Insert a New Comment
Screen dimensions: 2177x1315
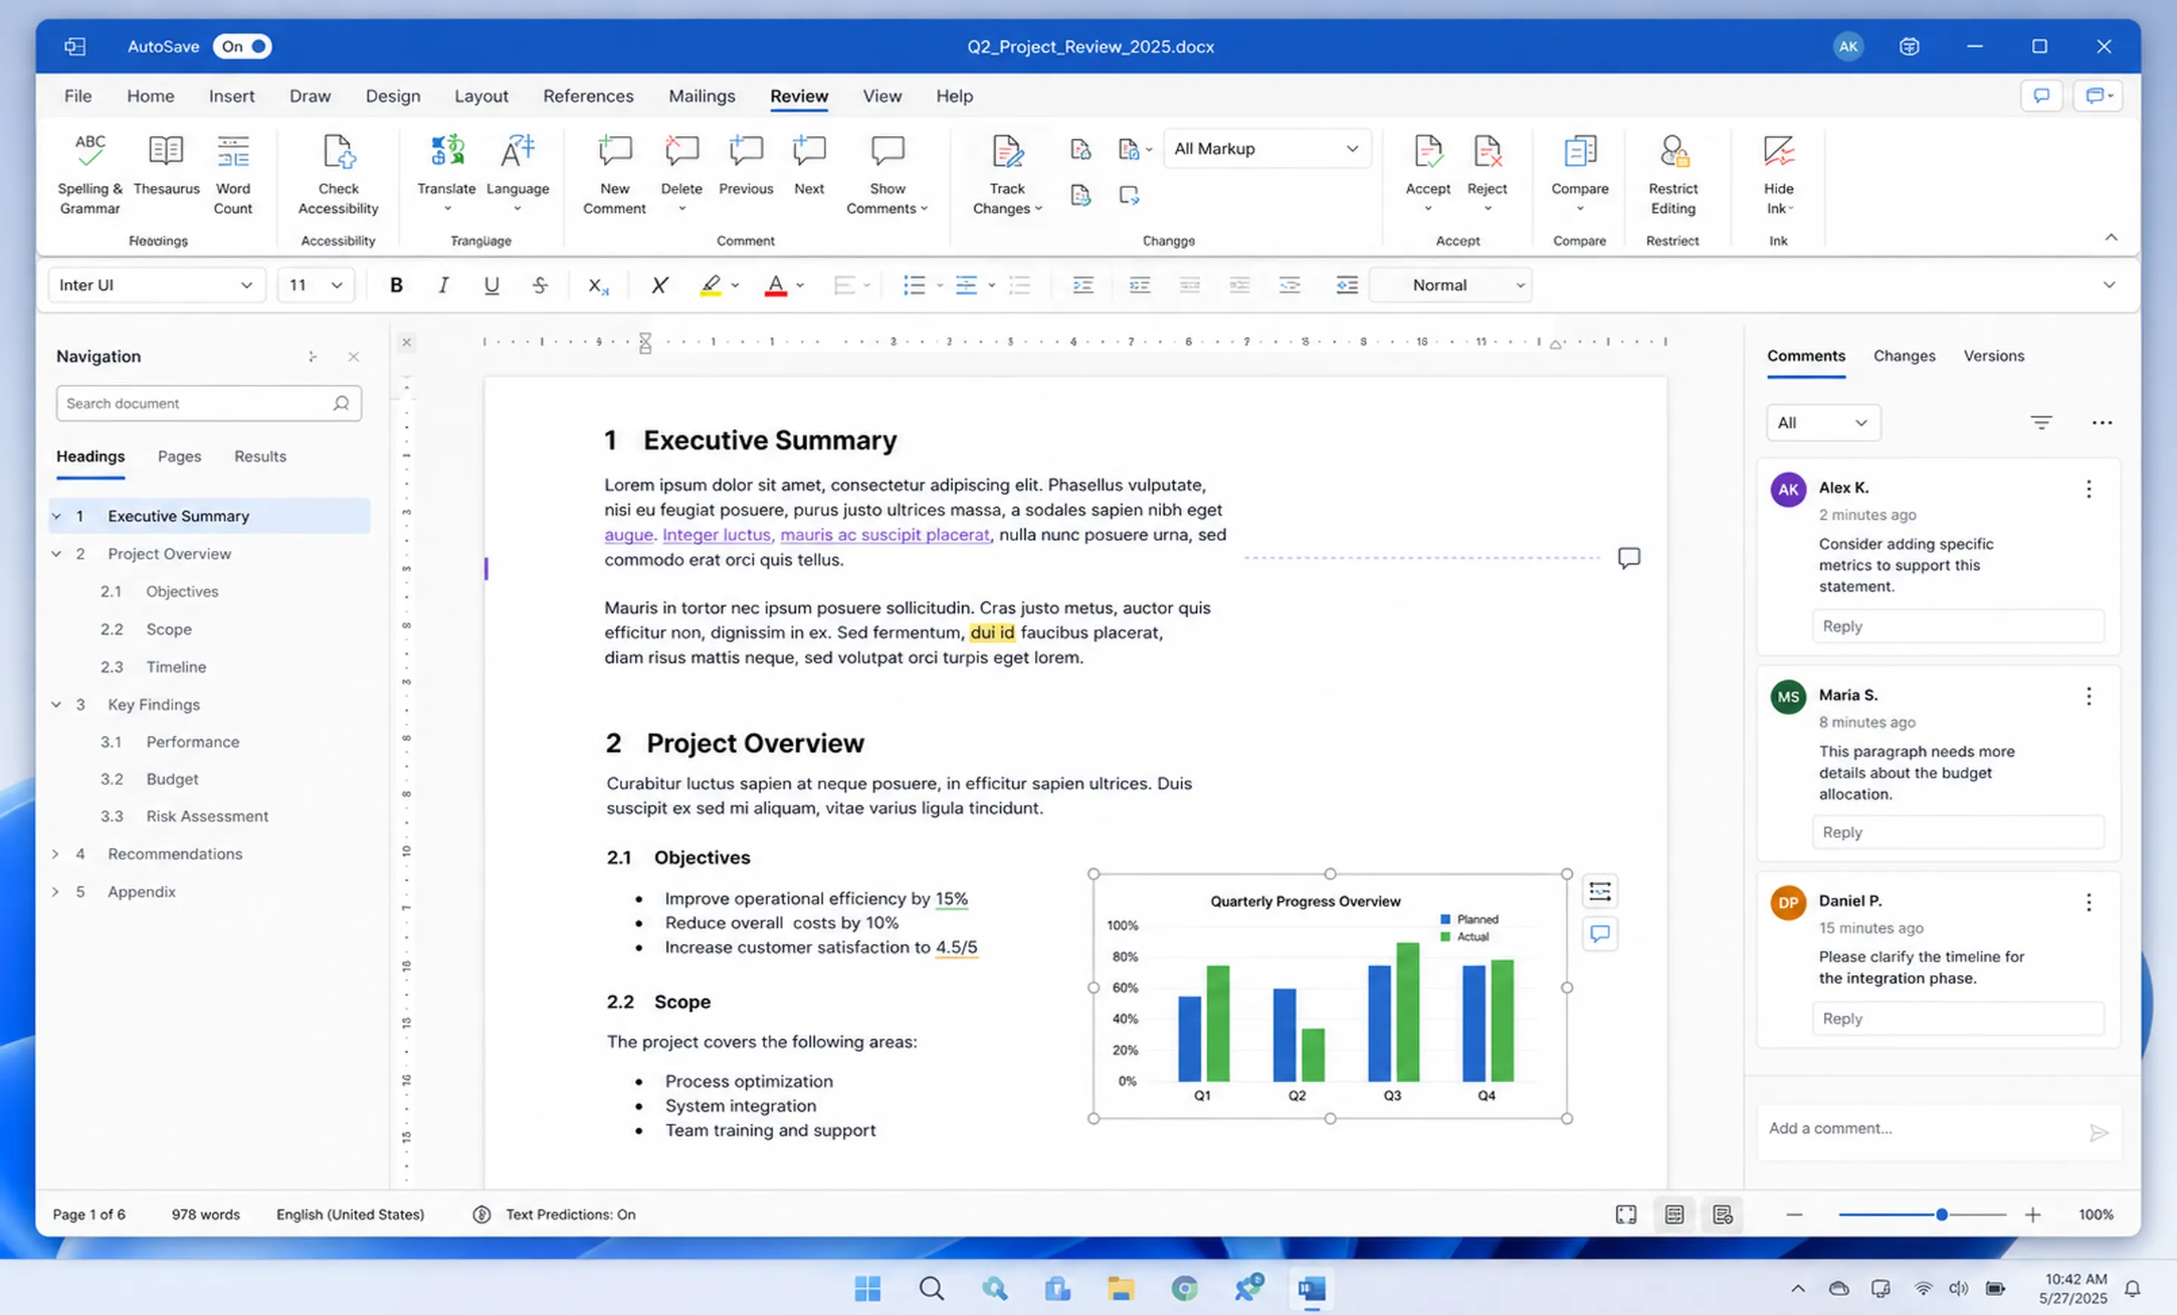614,174
